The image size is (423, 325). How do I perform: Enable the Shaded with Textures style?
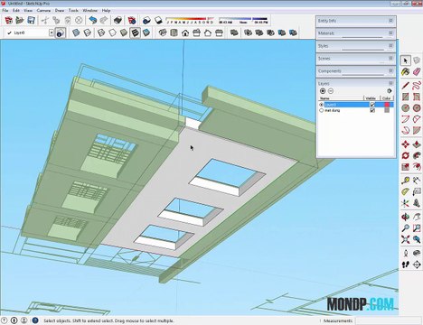click(135, 32)
